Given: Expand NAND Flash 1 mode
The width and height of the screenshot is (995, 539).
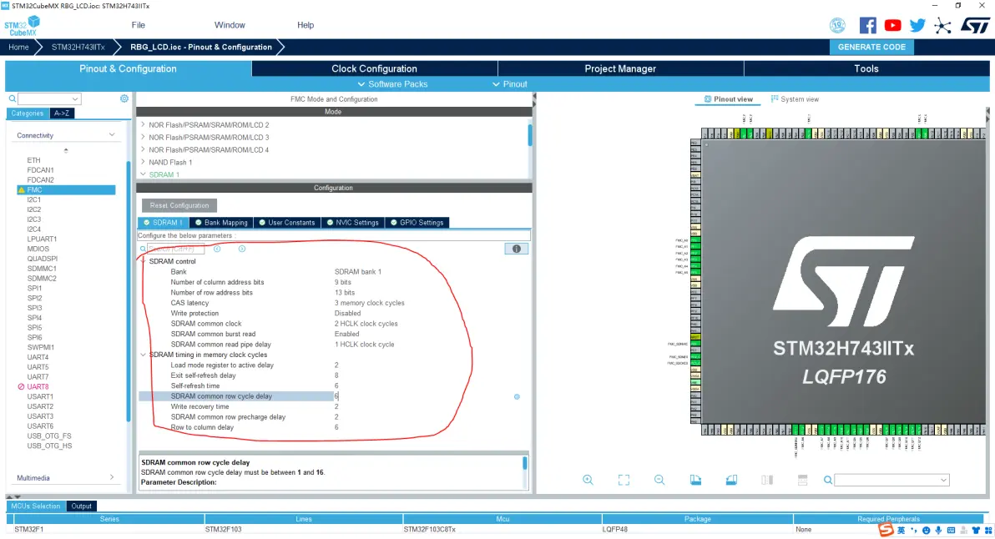Looking at the screenshot, I should pyautogui.click(x=143, y=162).
